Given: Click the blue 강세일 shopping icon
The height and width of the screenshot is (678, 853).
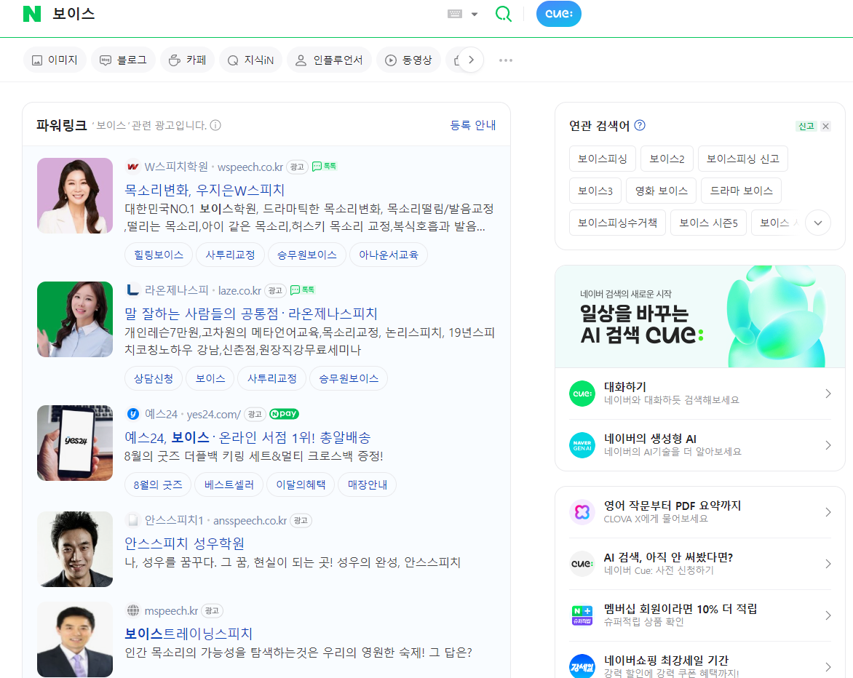Looking at the screenshot, I should (582, 666).
